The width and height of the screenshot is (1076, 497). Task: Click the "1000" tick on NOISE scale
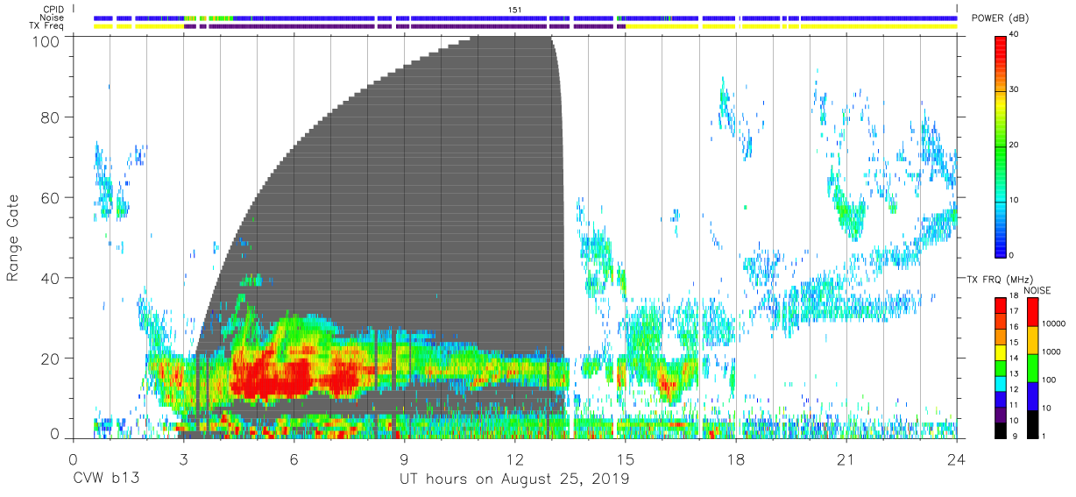(x=1051, y=351)
